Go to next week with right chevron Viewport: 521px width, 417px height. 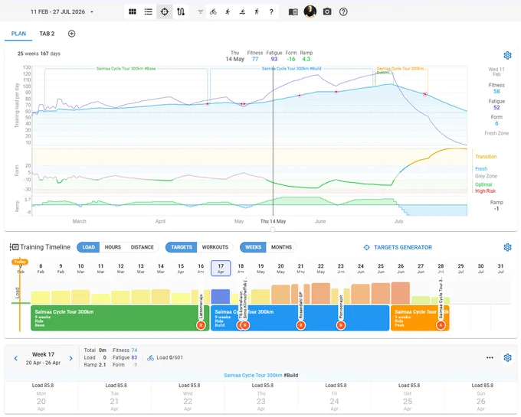70,358
